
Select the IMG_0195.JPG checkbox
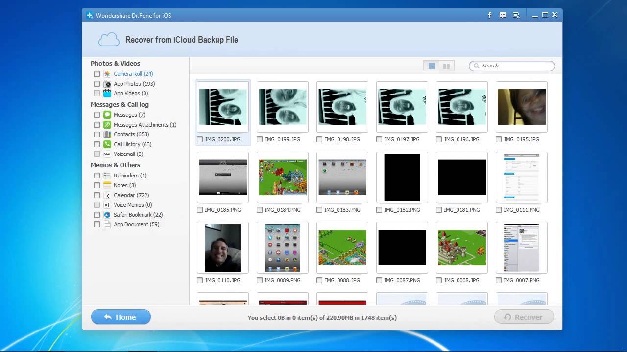click(499, 139)
